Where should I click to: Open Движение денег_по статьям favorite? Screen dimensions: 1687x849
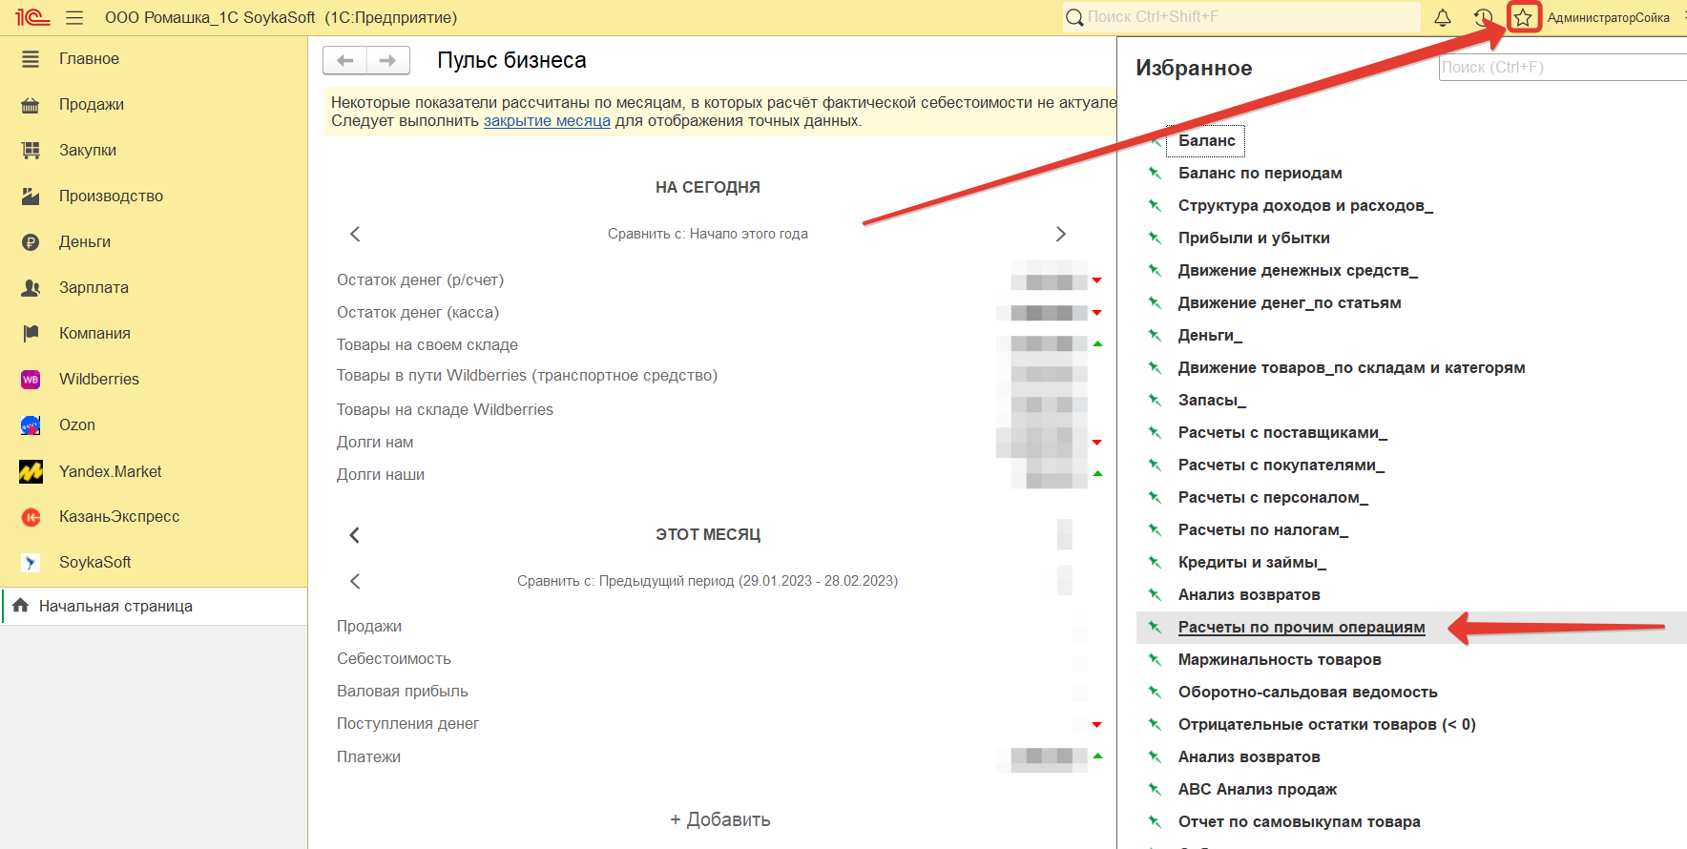(1290, 303)
